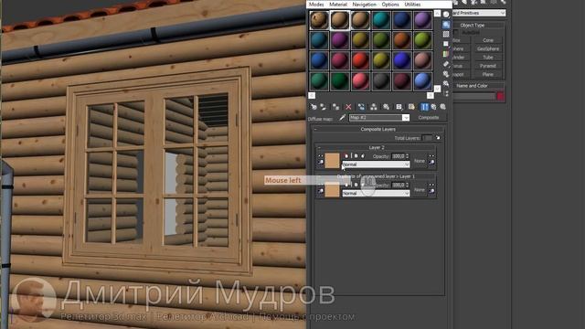Click the Make Material Copy icon
The height and width of the screenshot is (329, 585).
362,107
